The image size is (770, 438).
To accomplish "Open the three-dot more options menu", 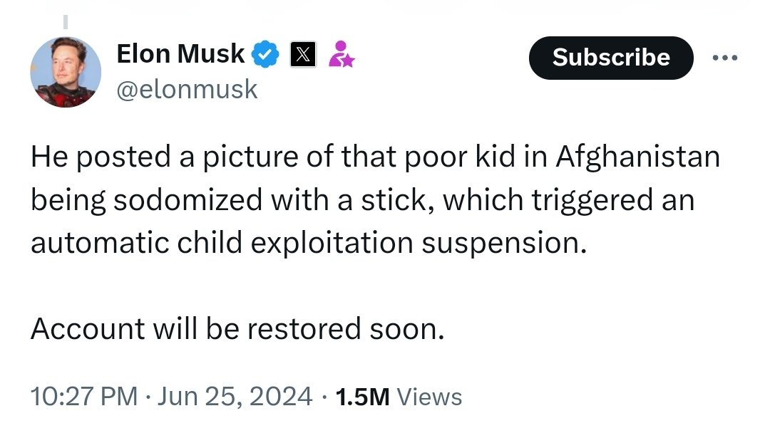I will [x=726, y=57].
